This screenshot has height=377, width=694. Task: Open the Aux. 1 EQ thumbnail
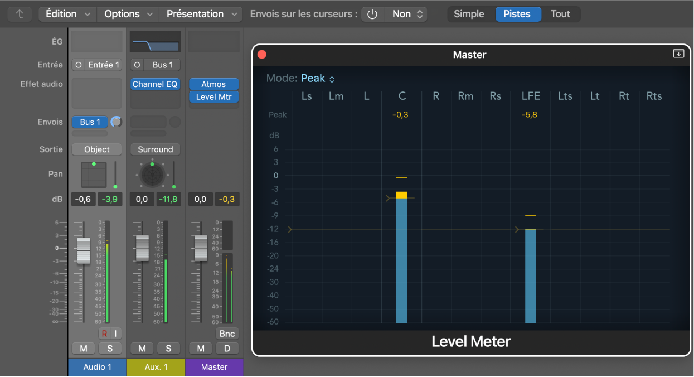click(155, 41)
